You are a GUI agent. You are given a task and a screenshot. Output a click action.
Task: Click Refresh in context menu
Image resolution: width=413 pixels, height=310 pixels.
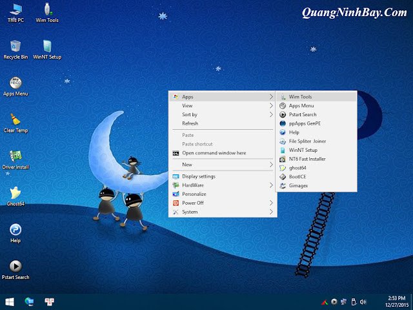[223, 123]
